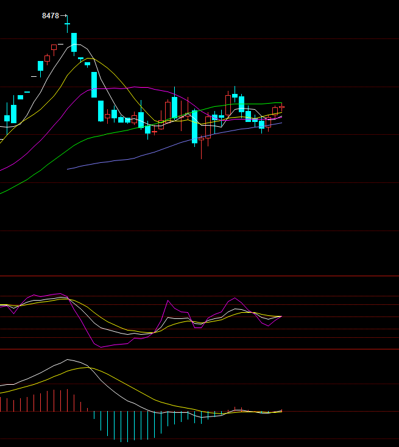
Task: Select the red candlestick with the longest lower wick
Action: (x=202, y=147)
